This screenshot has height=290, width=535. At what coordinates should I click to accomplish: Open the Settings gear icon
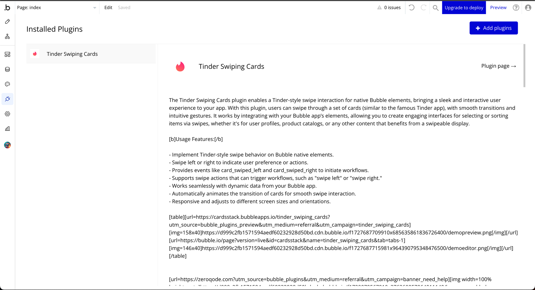click(x=7, y=114)
